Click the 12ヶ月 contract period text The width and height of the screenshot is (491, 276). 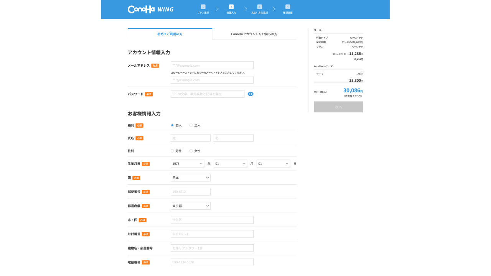[352, 42]
